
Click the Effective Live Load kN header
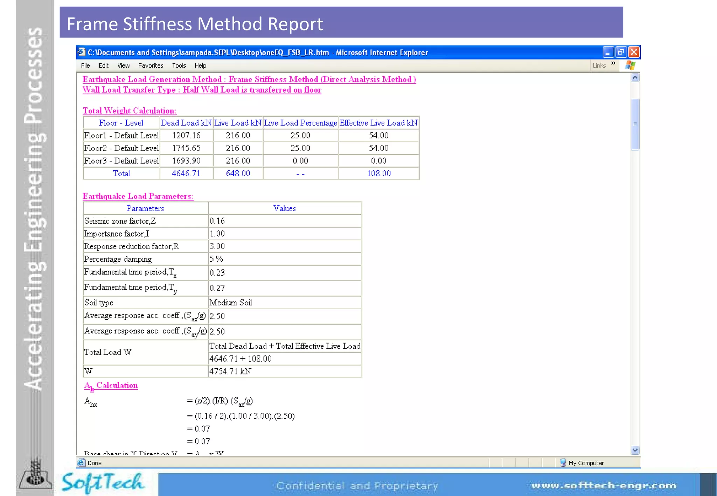tap(379, 123)
